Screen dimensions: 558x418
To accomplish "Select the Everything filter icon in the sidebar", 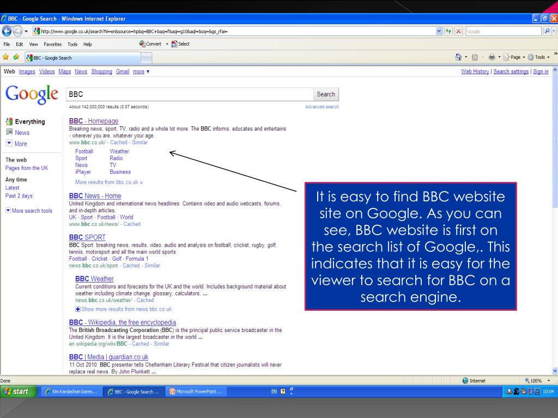I will (9, 121).
